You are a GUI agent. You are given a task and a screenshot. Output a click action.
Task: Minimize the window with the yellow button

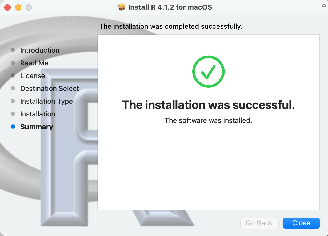pyautogui.click(x=18, y=7)
